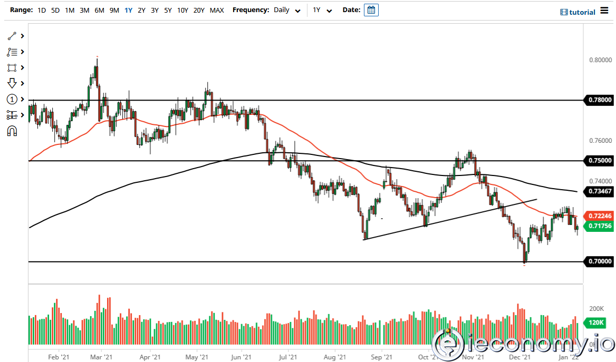616x362 pixels.
Task: Click the red 0.72246 price label
Action: coord(599,216)
